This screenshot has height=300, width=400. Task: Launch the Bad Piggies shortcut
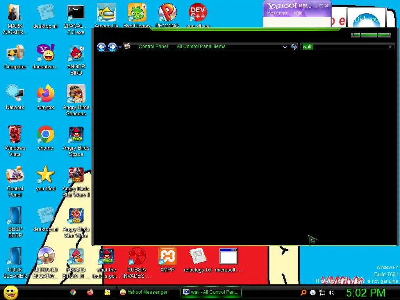tap(137, 16)
